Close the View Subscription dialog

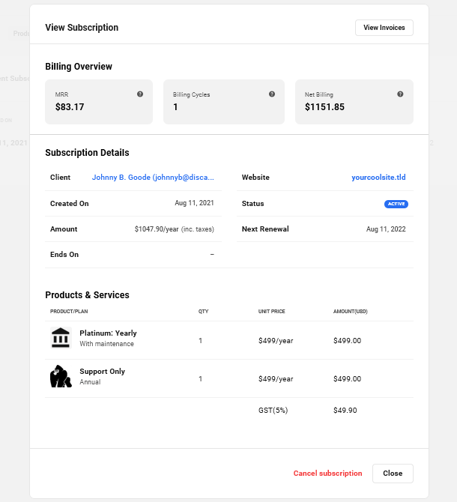393,474
